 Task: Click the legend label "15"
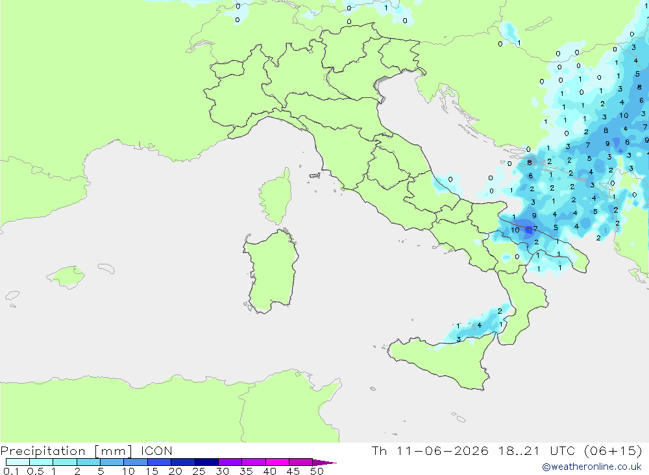coord(152,471)
